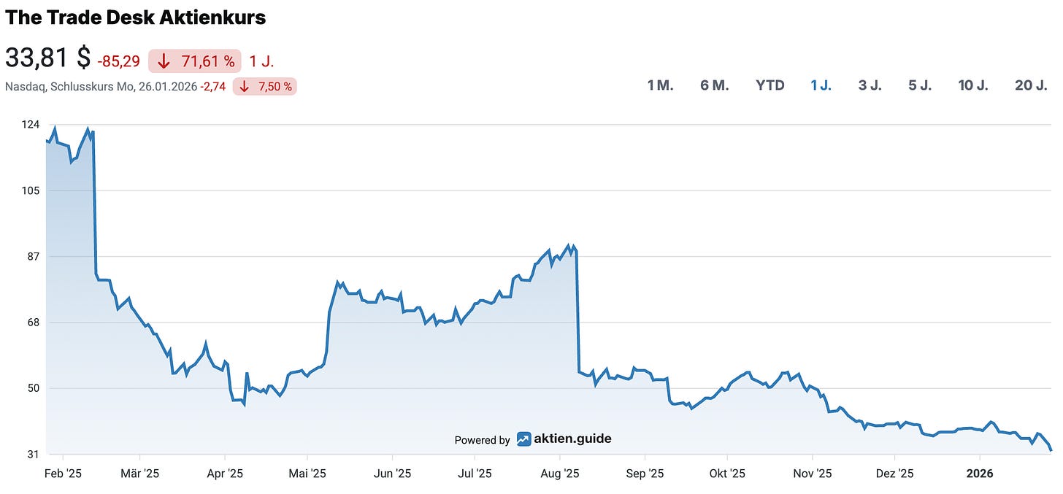Switch chart to YTD range
This screenshot has width=1063, height=494.
(x=770, y=85)
